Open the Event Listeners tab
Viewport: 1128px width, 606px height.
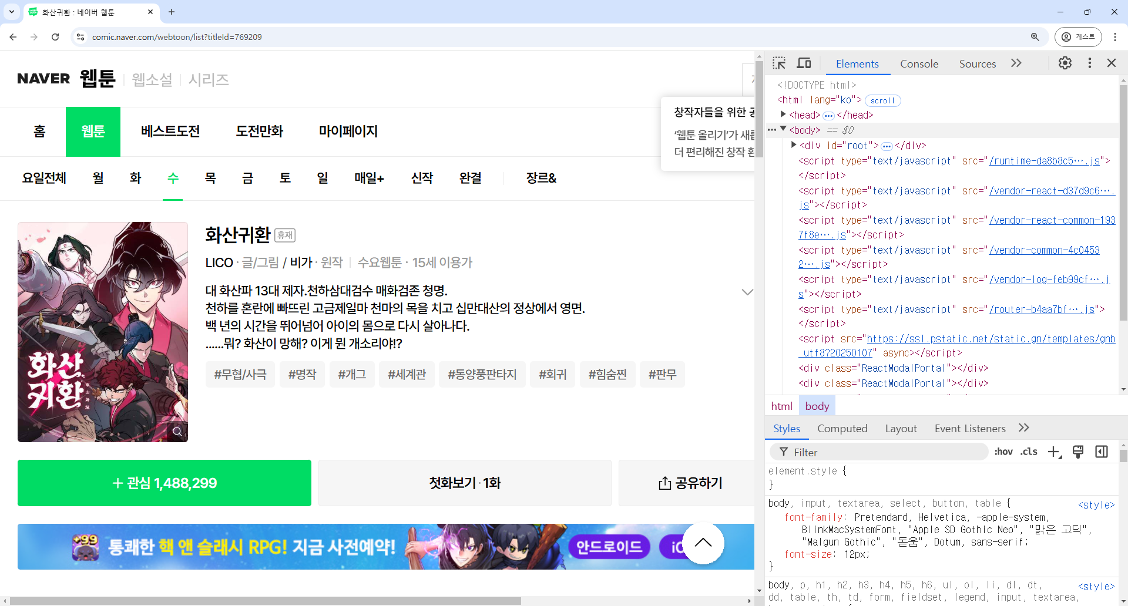970,428
